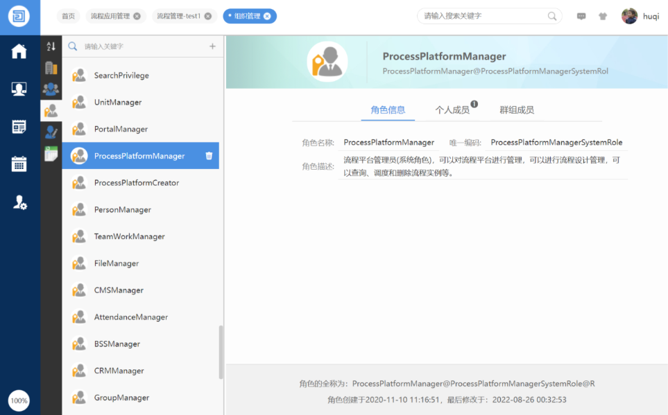Click the A-Z sort icon
Image resolution: width=668 pixels, height=415 pixels.
(51, 46)
